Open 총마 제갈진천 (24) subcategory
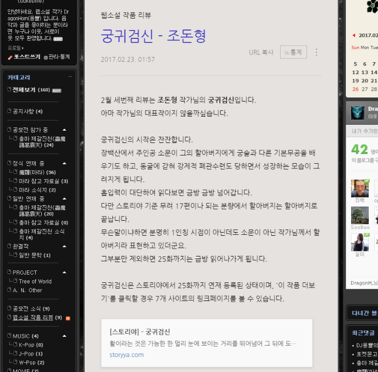The width and height of the screenshot is (378, 372). pos(42,142)
